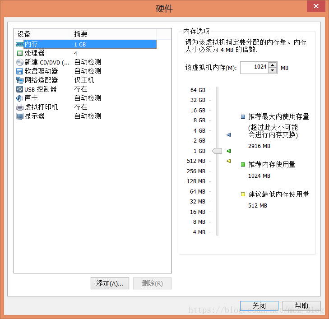Click the 设备 column header
Viewport: 329px width, 319px height.
click(x=43, y=34)
